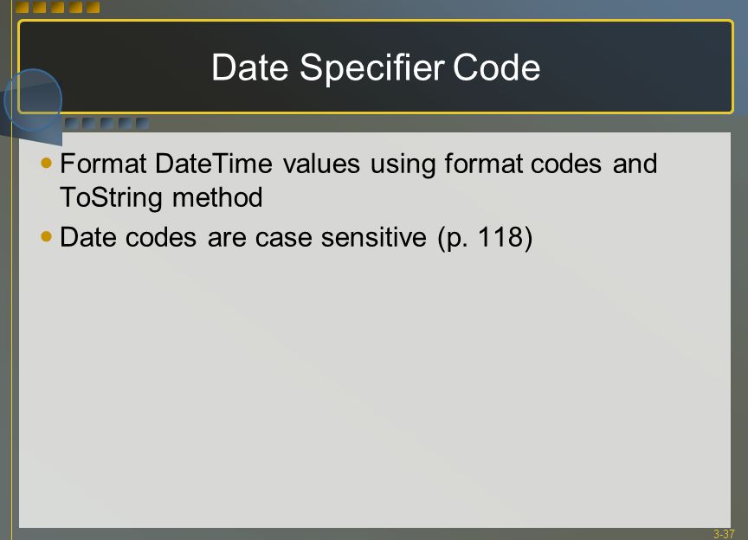This screenshot has height=540, width=748.
Task: Select the middle gold square above the title
Action: (x=58, y=7)
